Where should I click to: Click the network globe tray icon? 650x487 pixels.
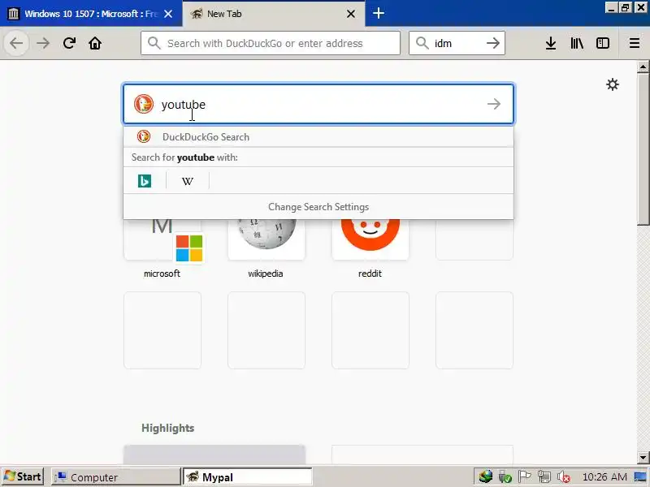(485, 476)
